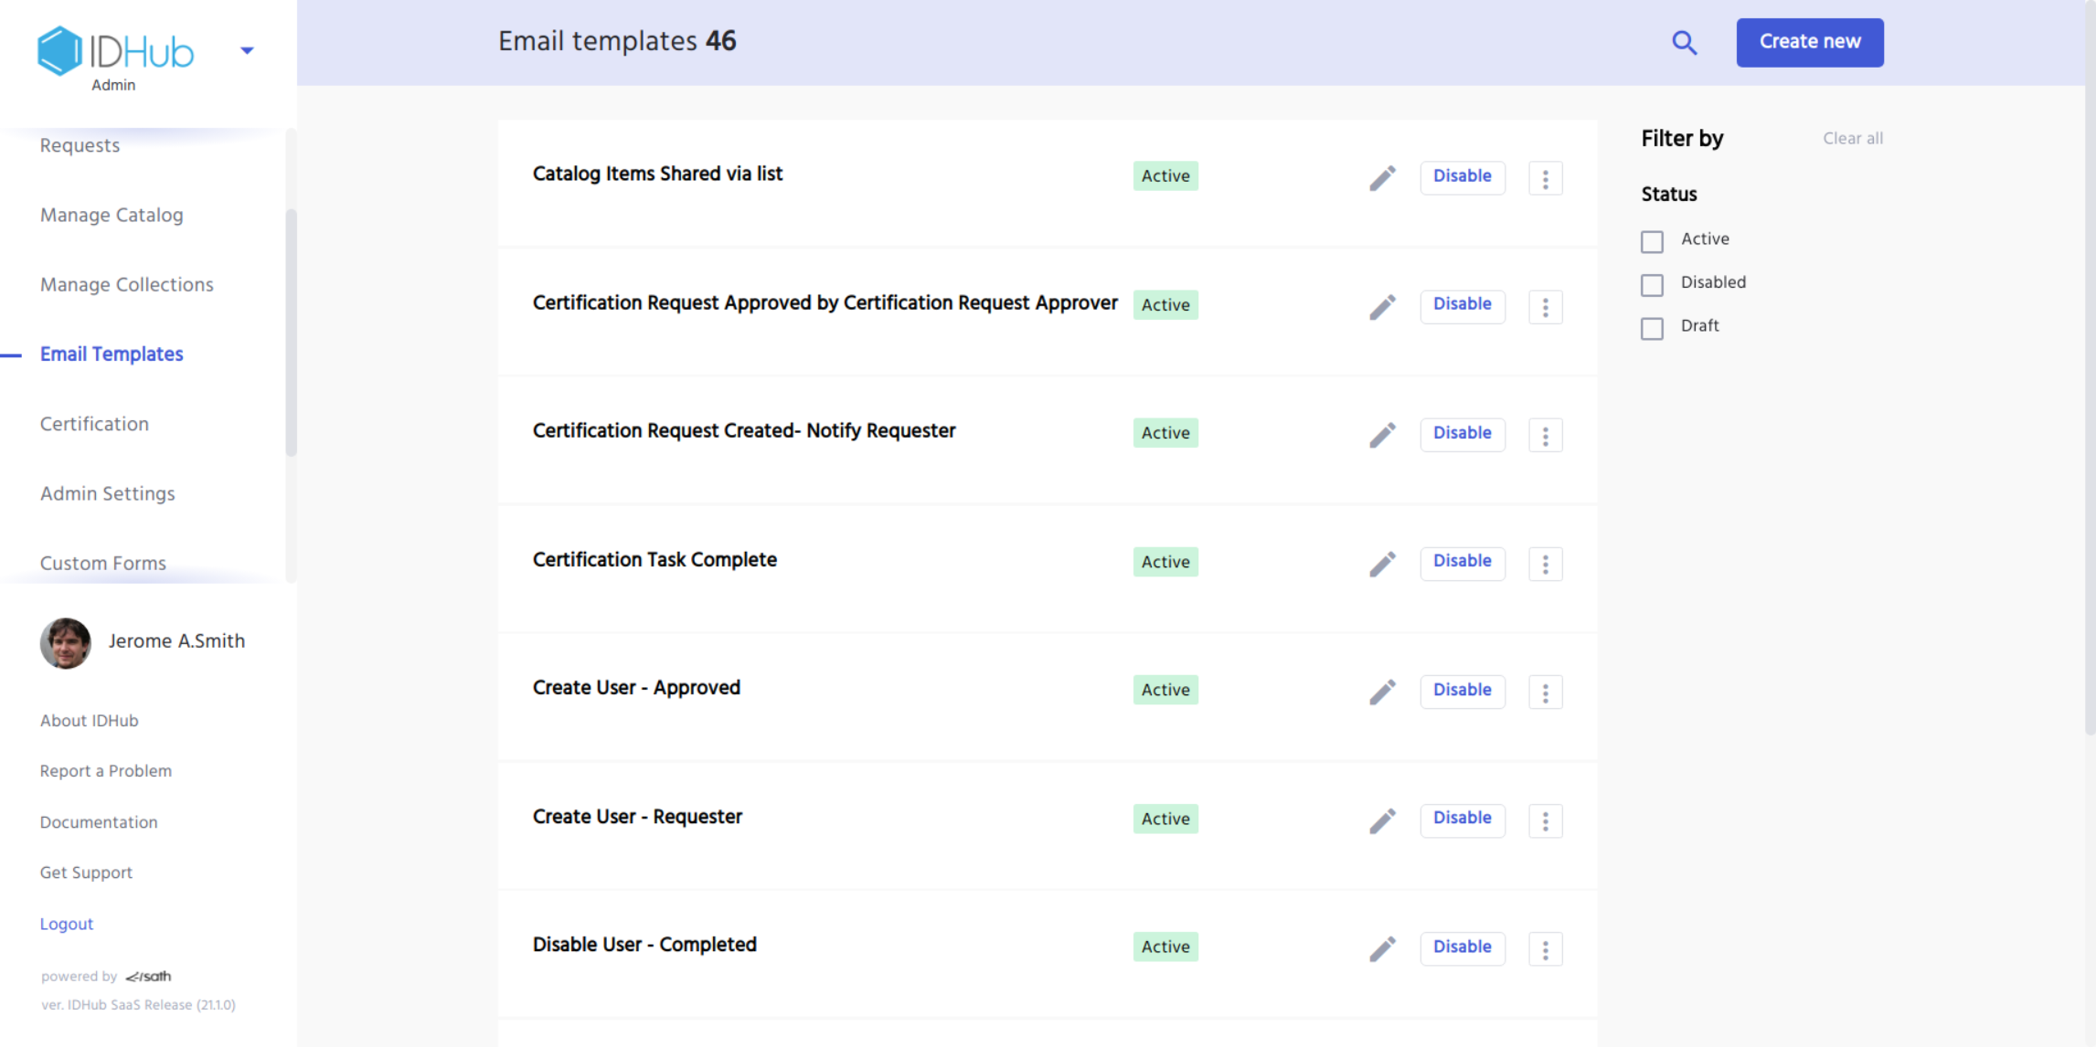The image size is (2096, 1047).
Task: Toggle the Disabled status filter checkbox
Action: click(x=1652, y=285)
